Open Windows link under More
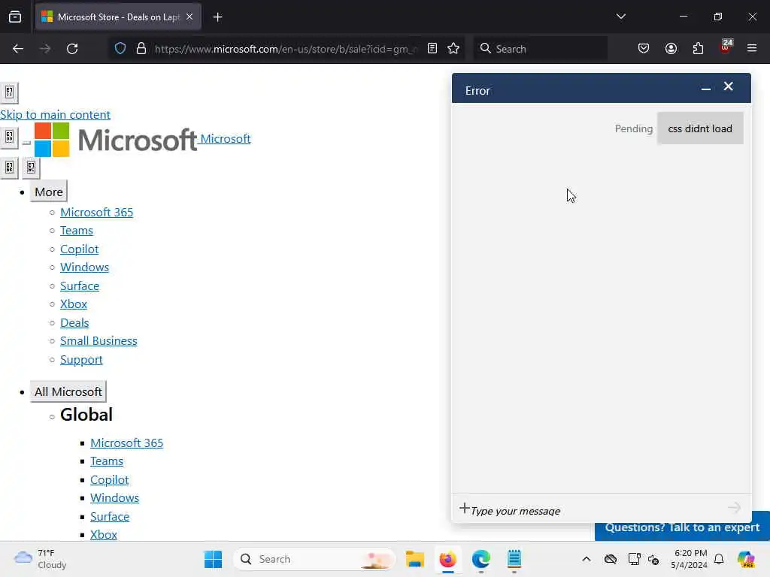The height and width of the screenshot is (577, 770). [x=84, y=267]
